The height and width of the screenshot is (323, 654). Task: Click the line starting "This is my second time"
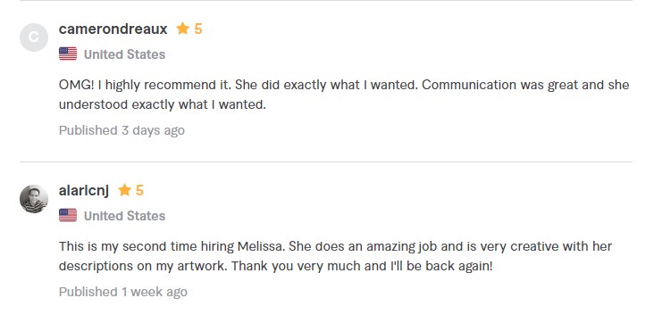tap(335, 246)
